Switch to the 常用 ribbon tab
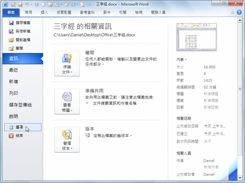 tap(29, 12)
